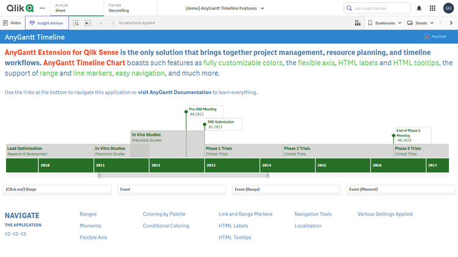Open the Coloring by Palette link
458x257 pixels.
tap(164, 214)
